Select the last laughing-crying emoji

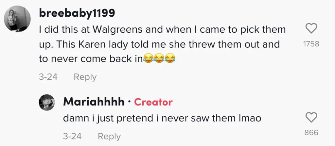point(170,58)
